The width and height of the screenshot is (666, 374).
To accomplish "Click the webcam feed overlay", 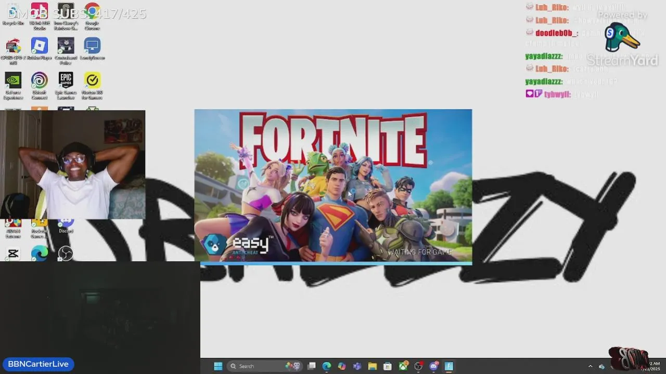I will pyautogui.click(x=72, y=164).
